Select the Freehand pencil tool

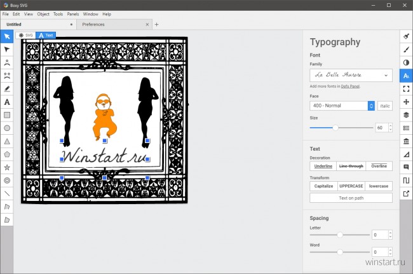7,89
